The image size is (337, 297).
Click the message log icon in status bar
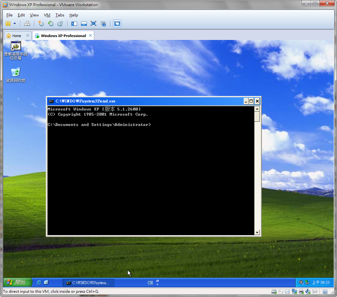point(325,292)
